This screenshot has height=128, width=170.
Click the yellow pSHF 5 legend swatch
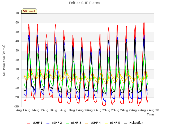[x=106, y=123]
